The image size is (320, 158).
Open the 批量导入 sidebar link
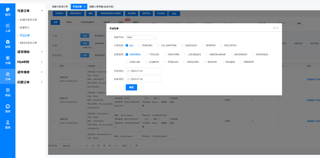25,27
